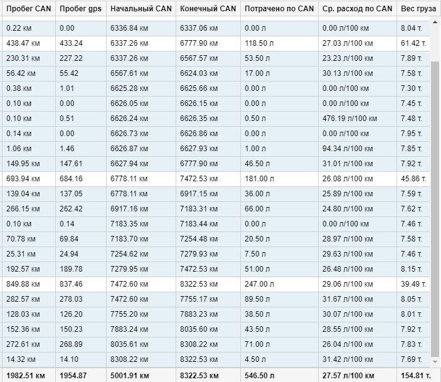Click the value 28.97 л/100 км
Image resolution: width=441 pixels, height=382 pixels.
click(348, 239)
